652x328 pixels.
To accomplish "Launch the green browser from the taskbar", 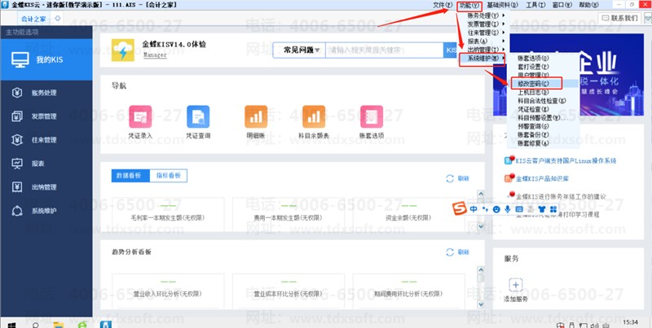I will [83, 324].
